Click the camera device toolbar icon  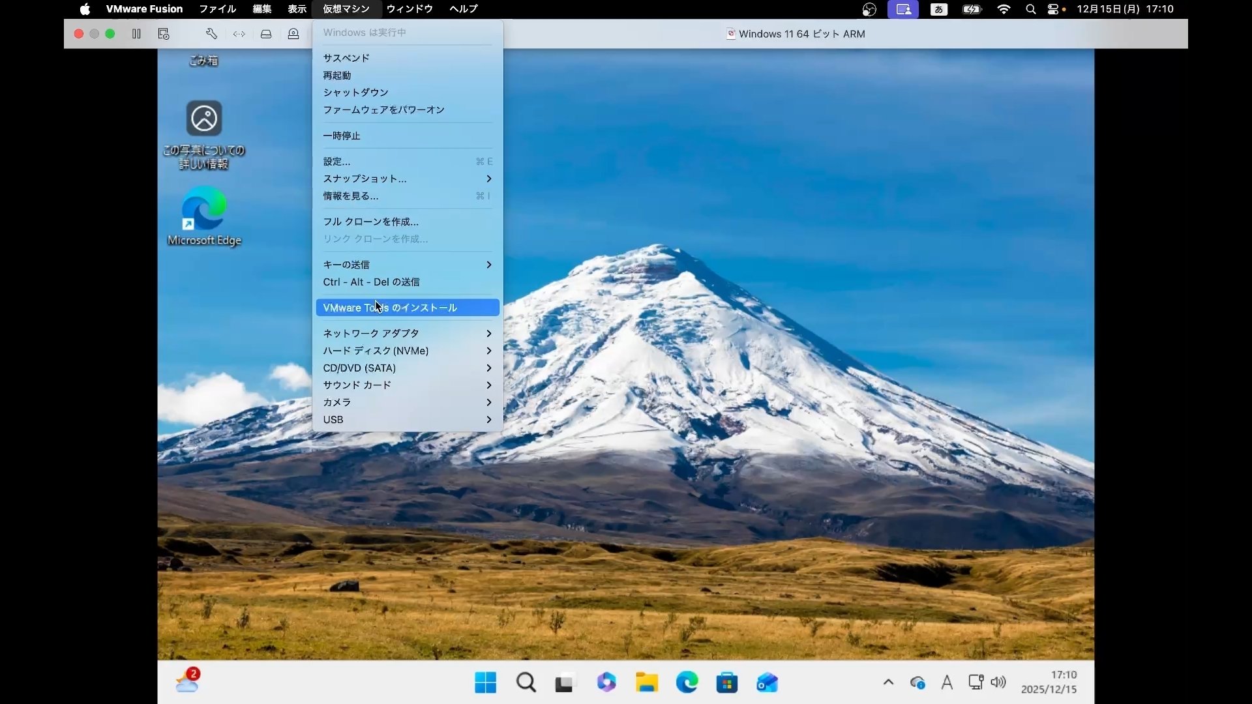point(293,34)
